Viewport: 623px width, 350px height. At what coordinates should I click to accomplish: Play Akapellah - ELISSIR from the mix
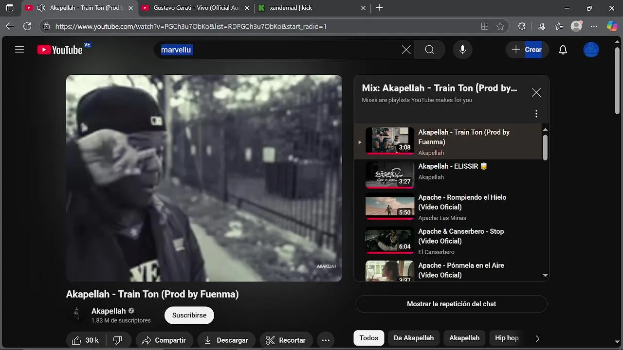(x=447, y=174)
